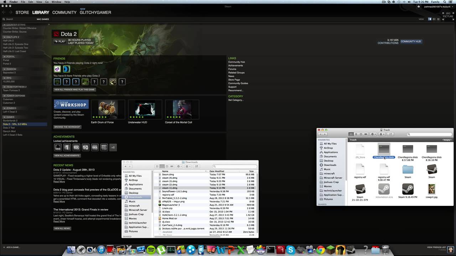The height and width of the screenshot is (256, 456).
Task: Click first friend avatar playing Dota 2
Action: point(57,69)
